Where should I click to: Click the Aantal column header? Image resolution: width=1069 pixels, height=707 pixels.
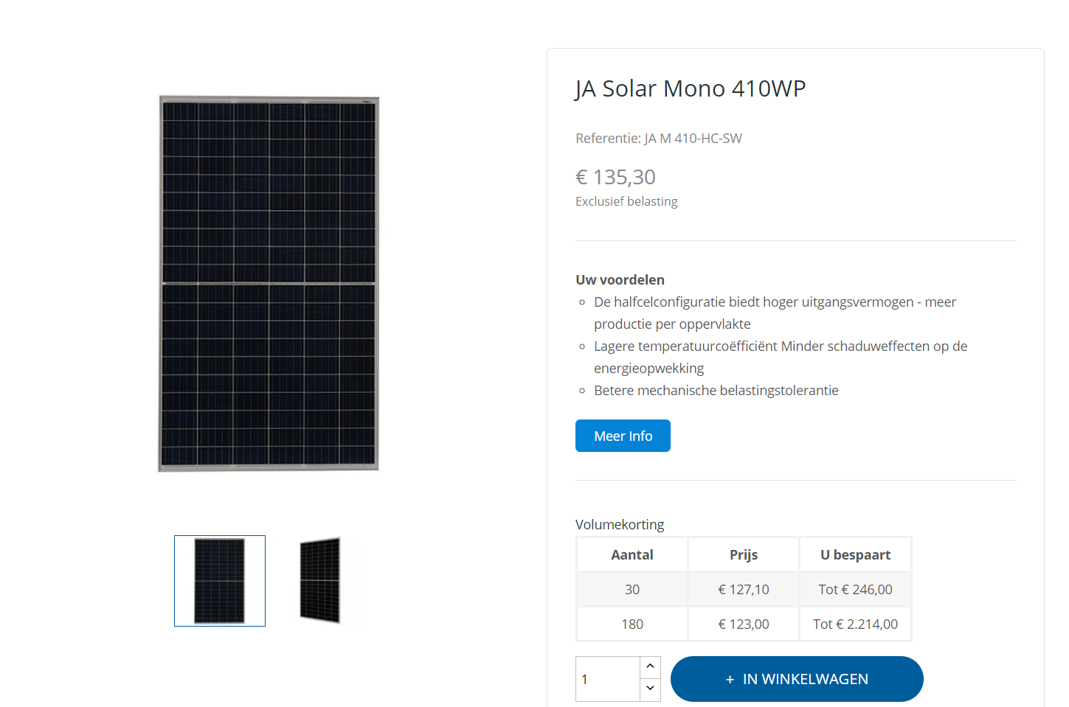click(x=632, y=554)
